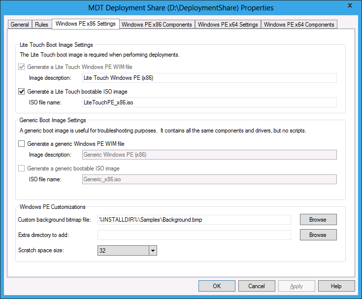Viewport: 362px width, 299px height.
Task: Click the Windows PE Customizations heading
Action: (x=52, y=207)
